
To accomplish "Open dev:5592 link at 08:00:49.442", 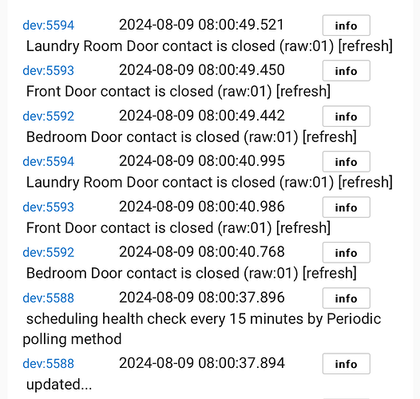I will [48, 117].
